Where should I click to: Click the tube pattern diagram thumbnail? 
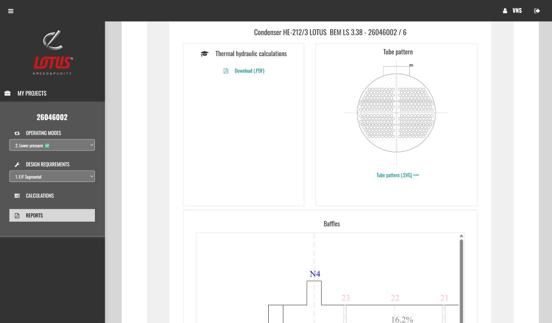pos(396,113)
